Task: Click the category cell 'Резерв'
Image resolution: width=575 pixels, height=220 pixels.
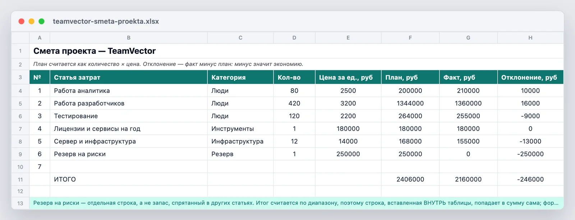Action: pyautogui.click(x=240, y=154)
